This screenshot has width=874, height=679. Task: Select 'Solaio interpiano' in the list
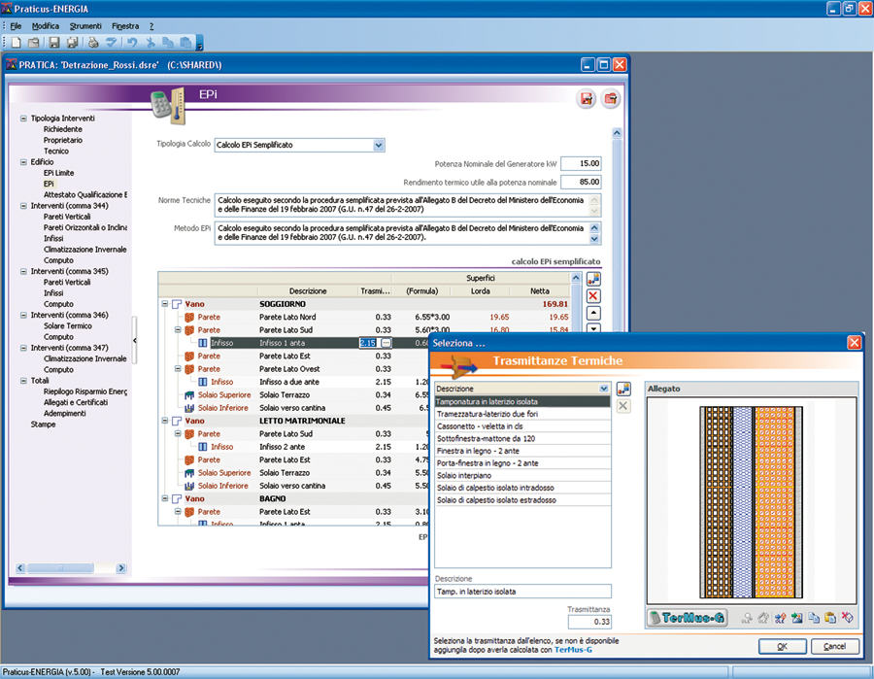coord(522,476)
